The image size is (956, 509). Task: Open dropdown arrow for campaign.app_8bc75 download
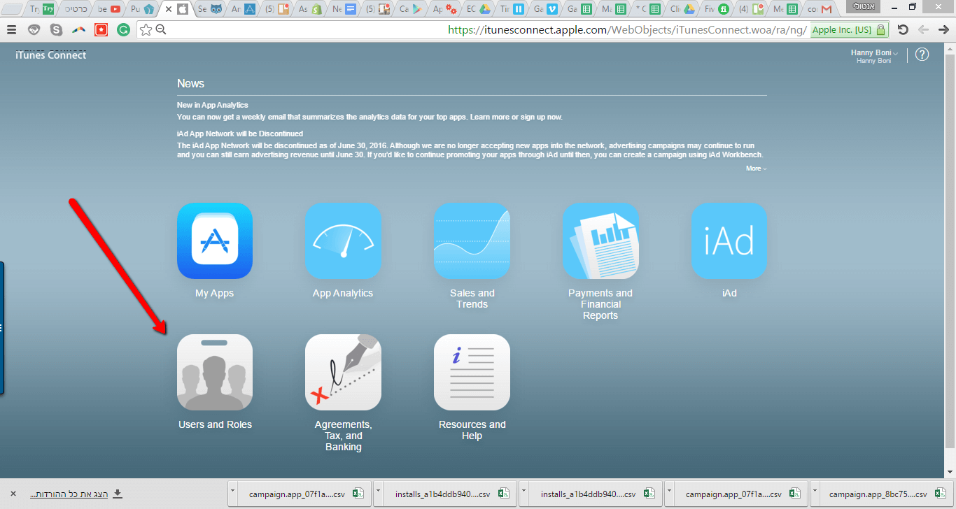click(x=815, y=493)
